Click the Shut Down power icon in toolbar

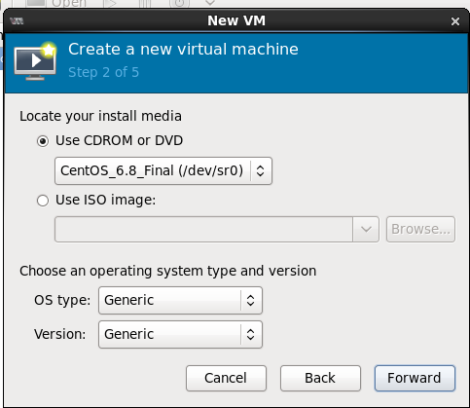tap(179, 4)
